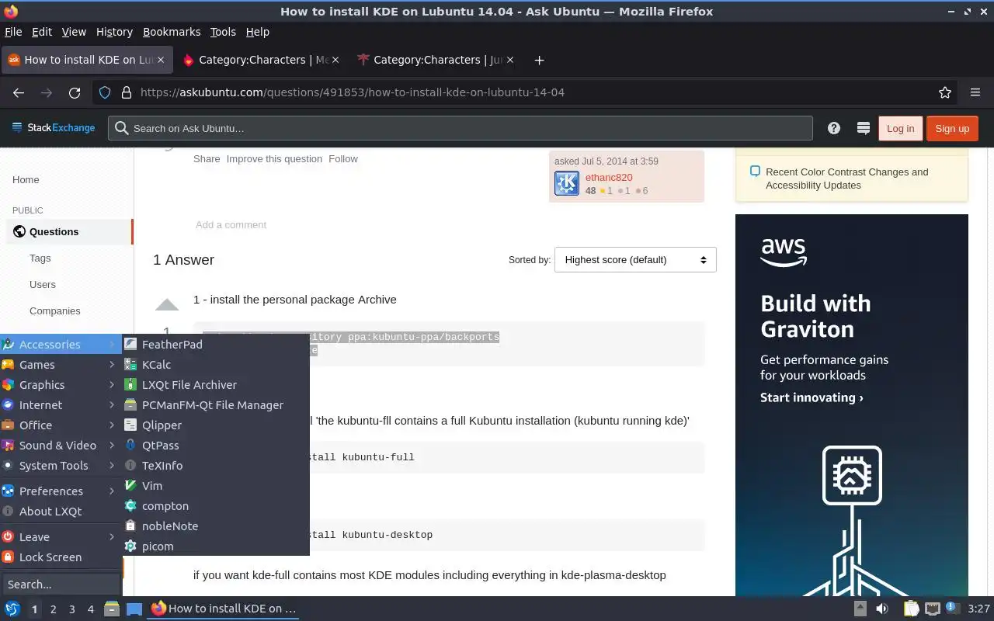Image resolution: width=994 pixels, height=621 pixels.
Task: Expand the Graphics menu category
Action: (61, 385)
